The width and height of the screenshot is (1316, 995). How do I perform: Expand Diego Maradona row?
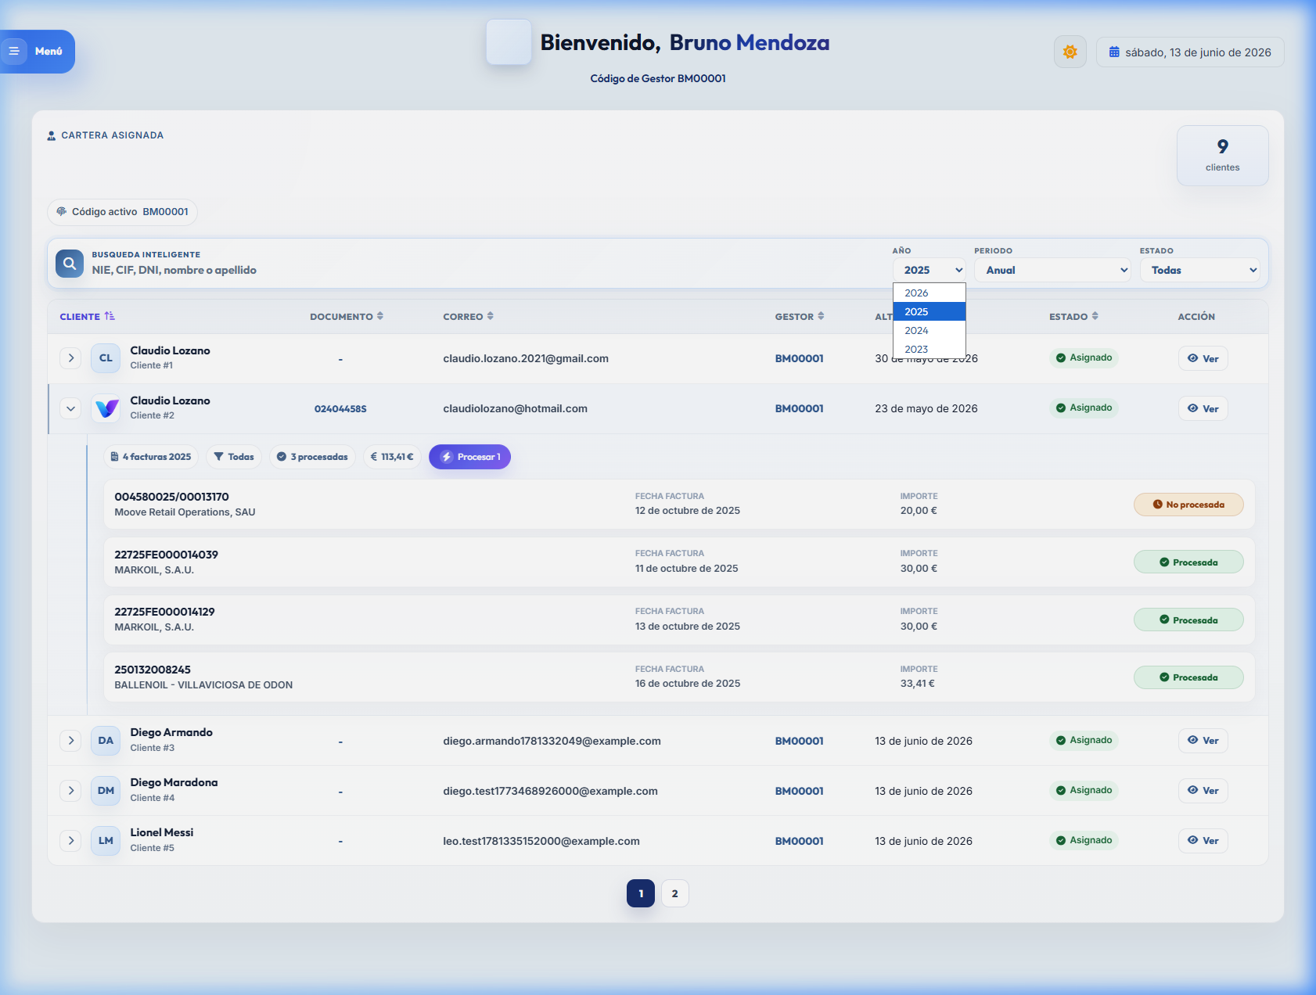point(70,791)
